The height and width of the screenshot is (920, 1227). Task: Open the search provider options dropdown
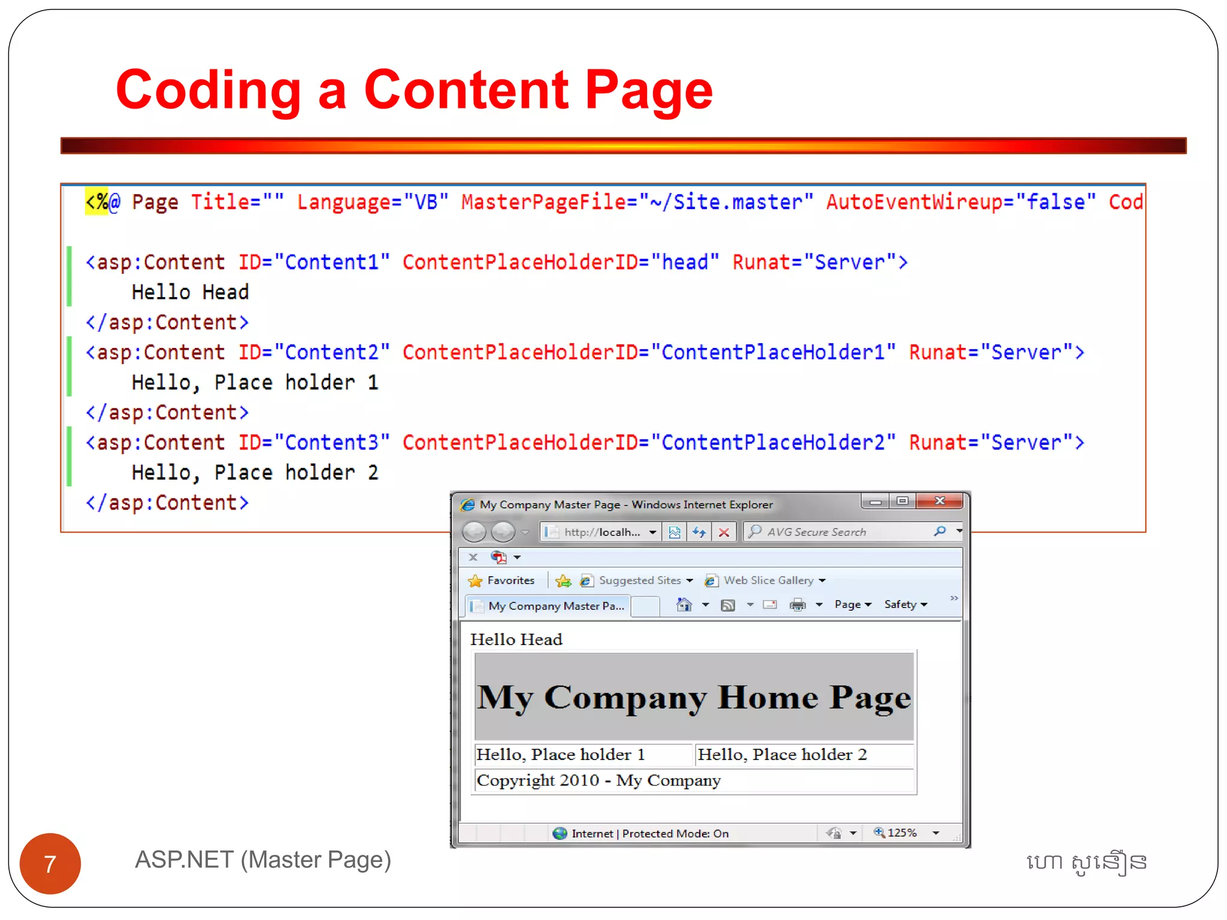[x=959, y=531]
